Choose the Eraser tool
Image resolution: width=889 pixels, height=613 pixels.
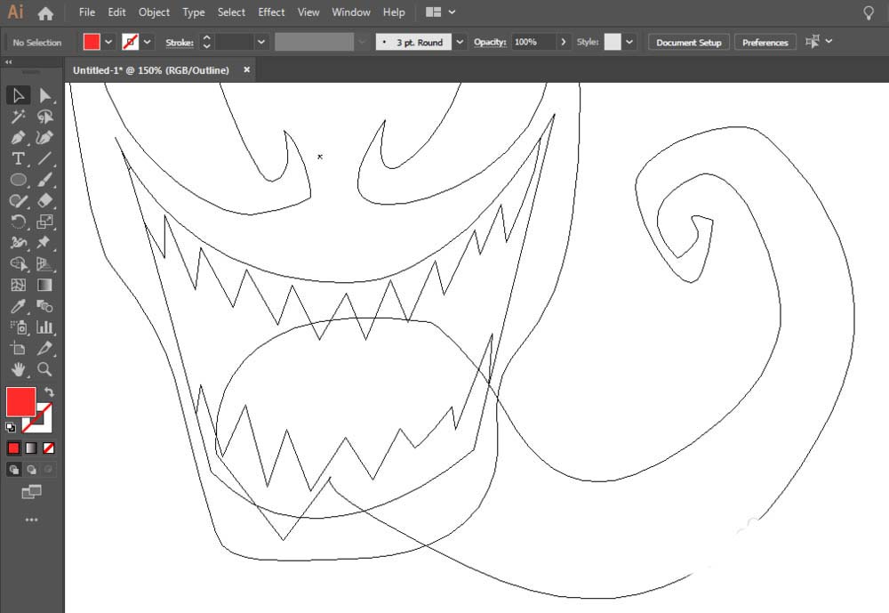[44, 200]
